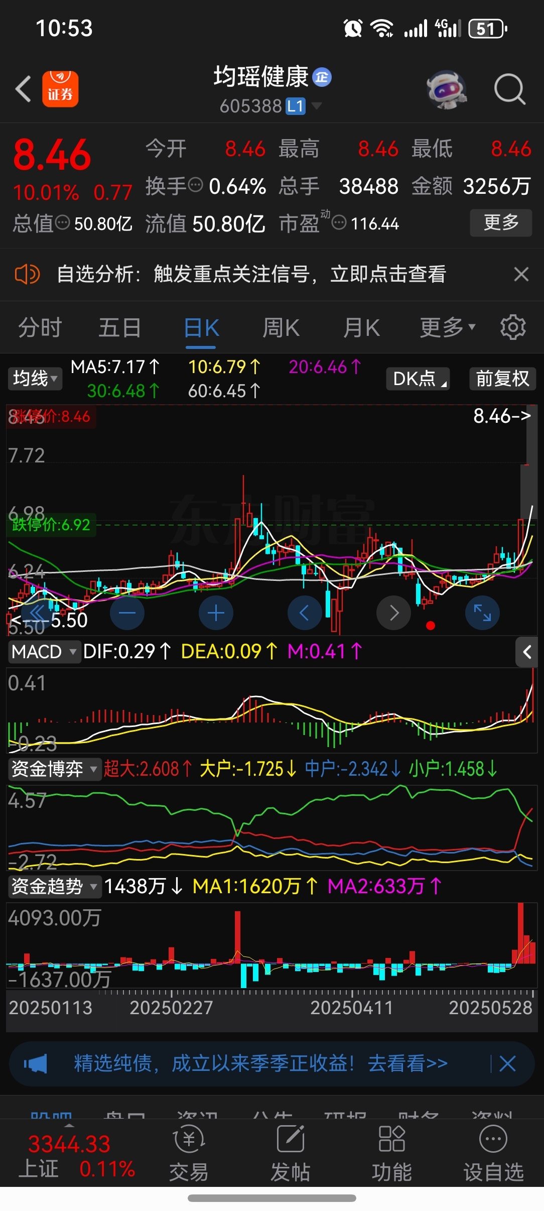544x1211 pixels.
Task: Switch to 分时 chart tab
Action: tap(40, 327)
